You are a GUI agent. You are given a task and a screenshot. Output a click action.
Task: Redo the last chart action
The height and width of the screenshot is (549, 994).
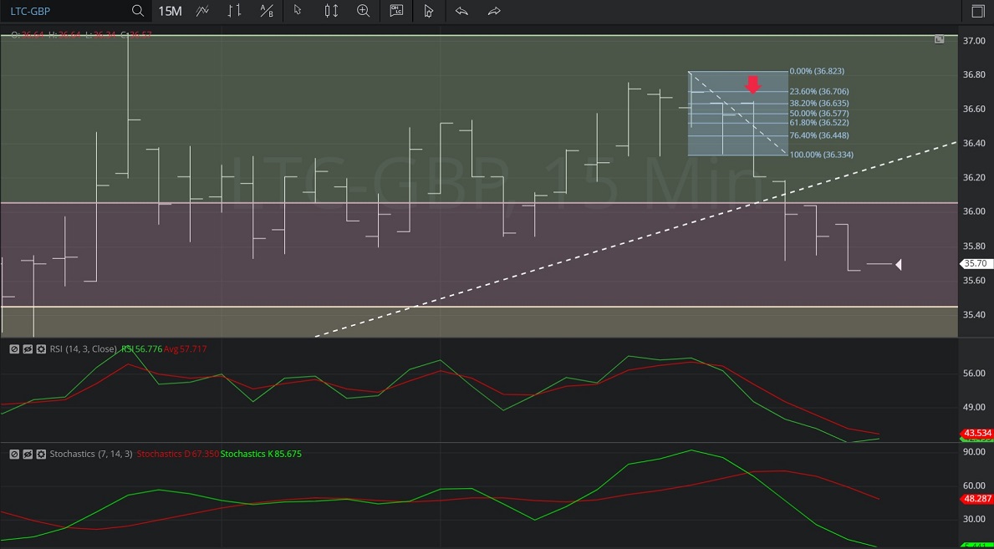[494, 11]
